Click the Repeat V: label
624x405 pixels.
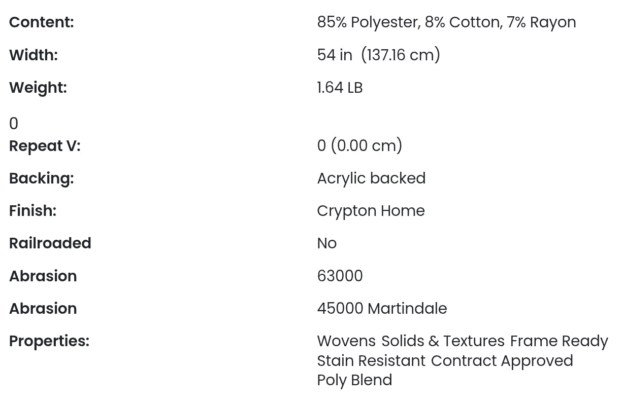point(45,146)
